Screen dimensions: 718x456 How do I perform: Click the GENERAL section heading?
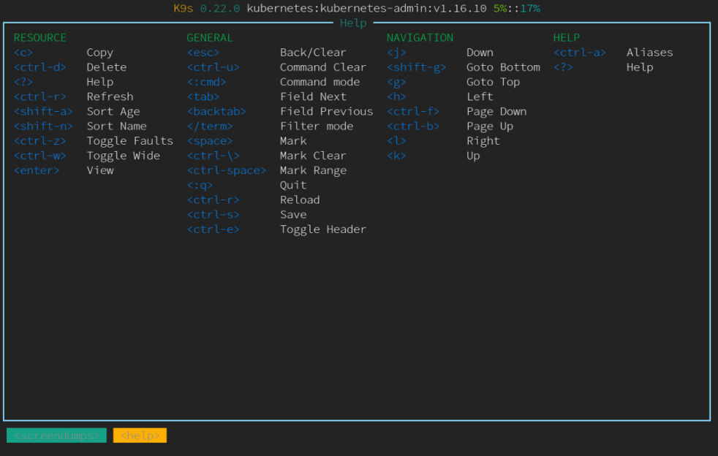[x=210, y=38]
